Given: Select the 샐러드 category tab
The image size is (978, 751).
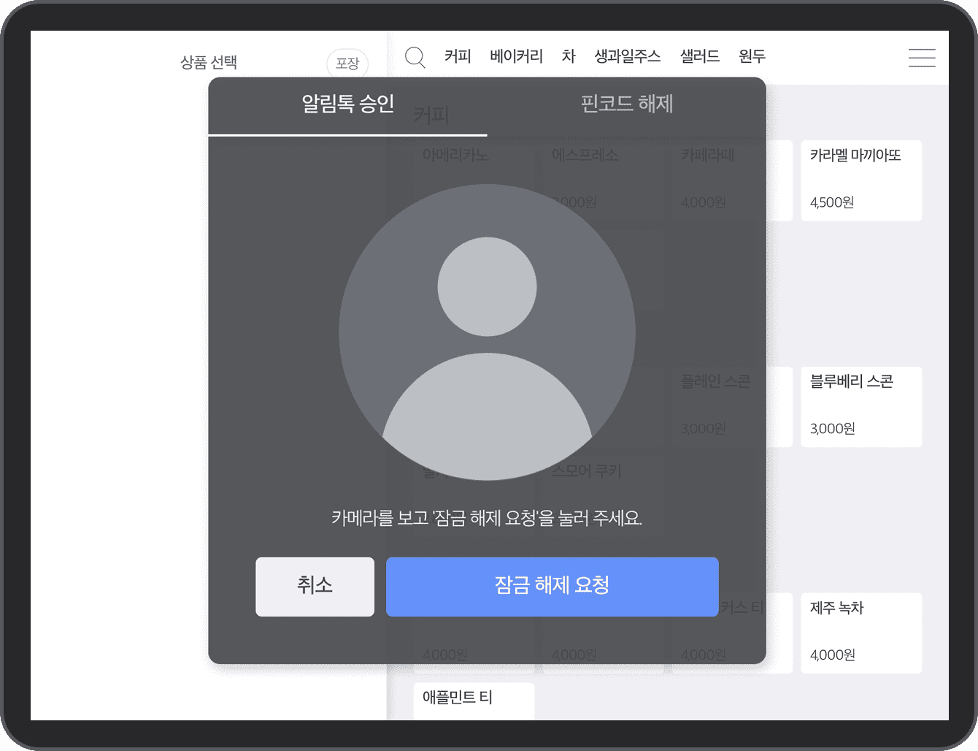Looking at the screenshot, I should [699, 57].
